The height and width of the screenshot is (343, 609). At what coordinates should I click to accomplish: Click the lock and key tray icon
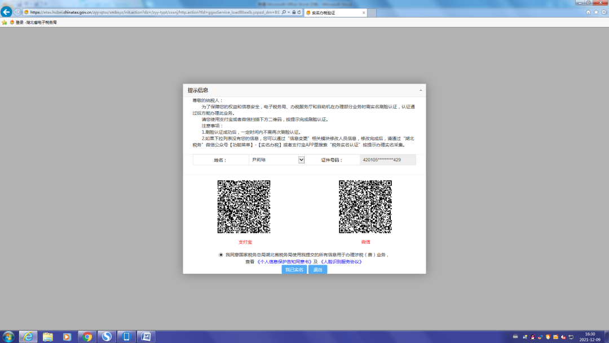pos(525,337)
